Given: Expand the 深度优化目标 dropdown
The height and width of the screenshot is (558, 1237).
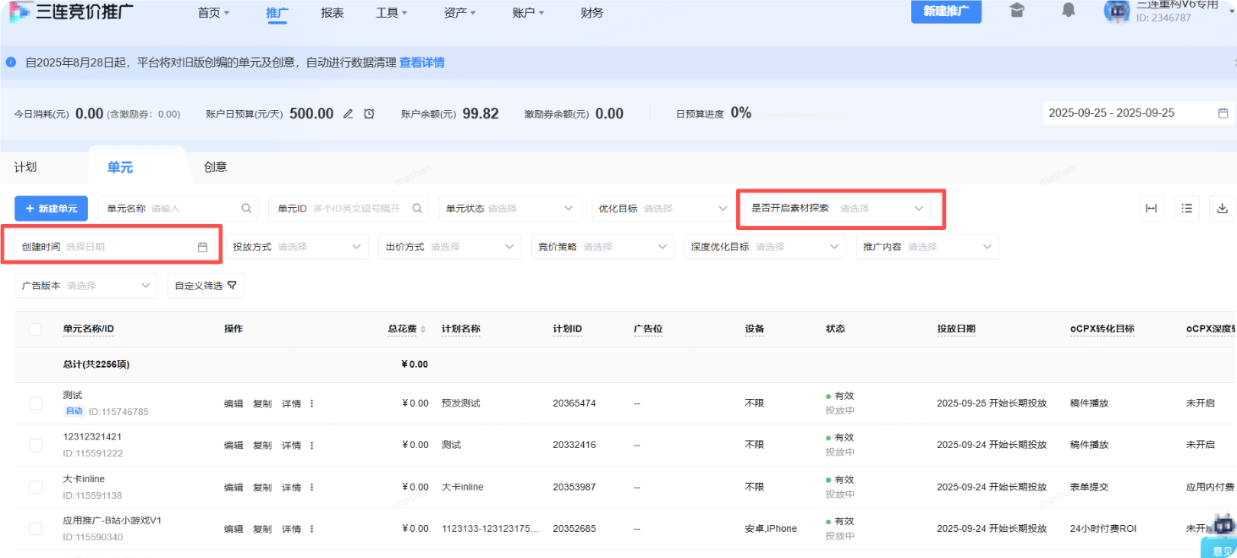Looking at the screenshot, I should 764,247.
